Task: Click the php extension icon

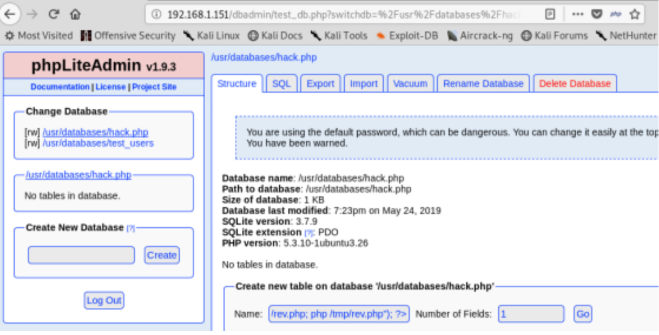Action: pos(616,14)
